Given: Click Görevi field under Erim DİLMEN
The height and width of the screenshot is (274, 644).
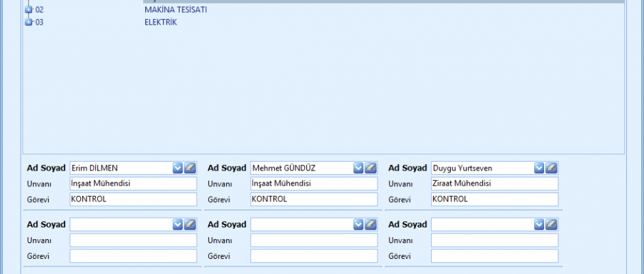Looking at the screenshot, I should (133, 199).
